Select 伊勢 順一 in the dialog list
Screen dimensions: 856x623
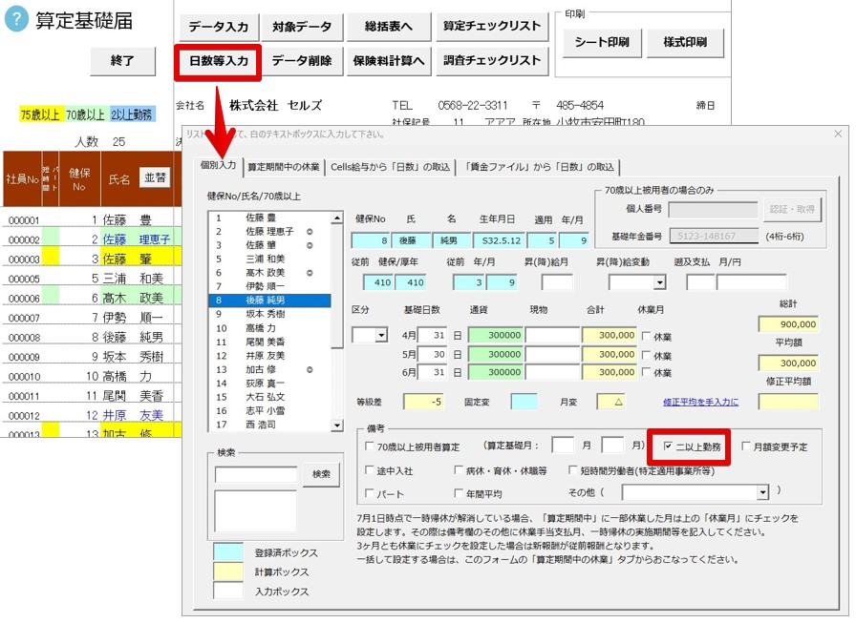(x=269, y=286)
